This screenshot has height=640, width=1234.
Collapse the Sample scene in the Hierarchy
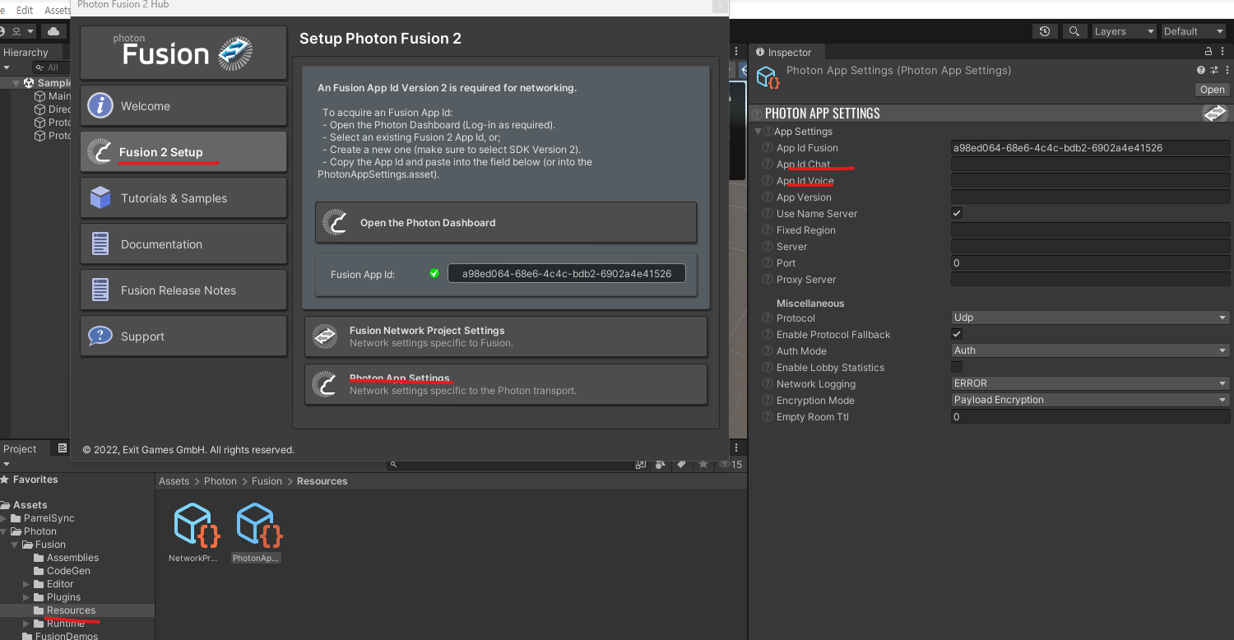(16, 83)
